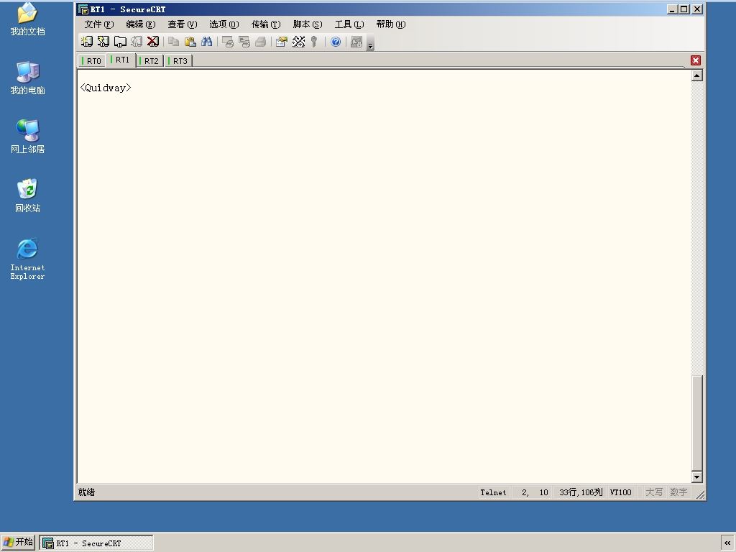The height and width of the screenshot is (552, 736).
Task: Click the Paste clipboard icon
Action: pyautogui.click(x=190, y=42)
